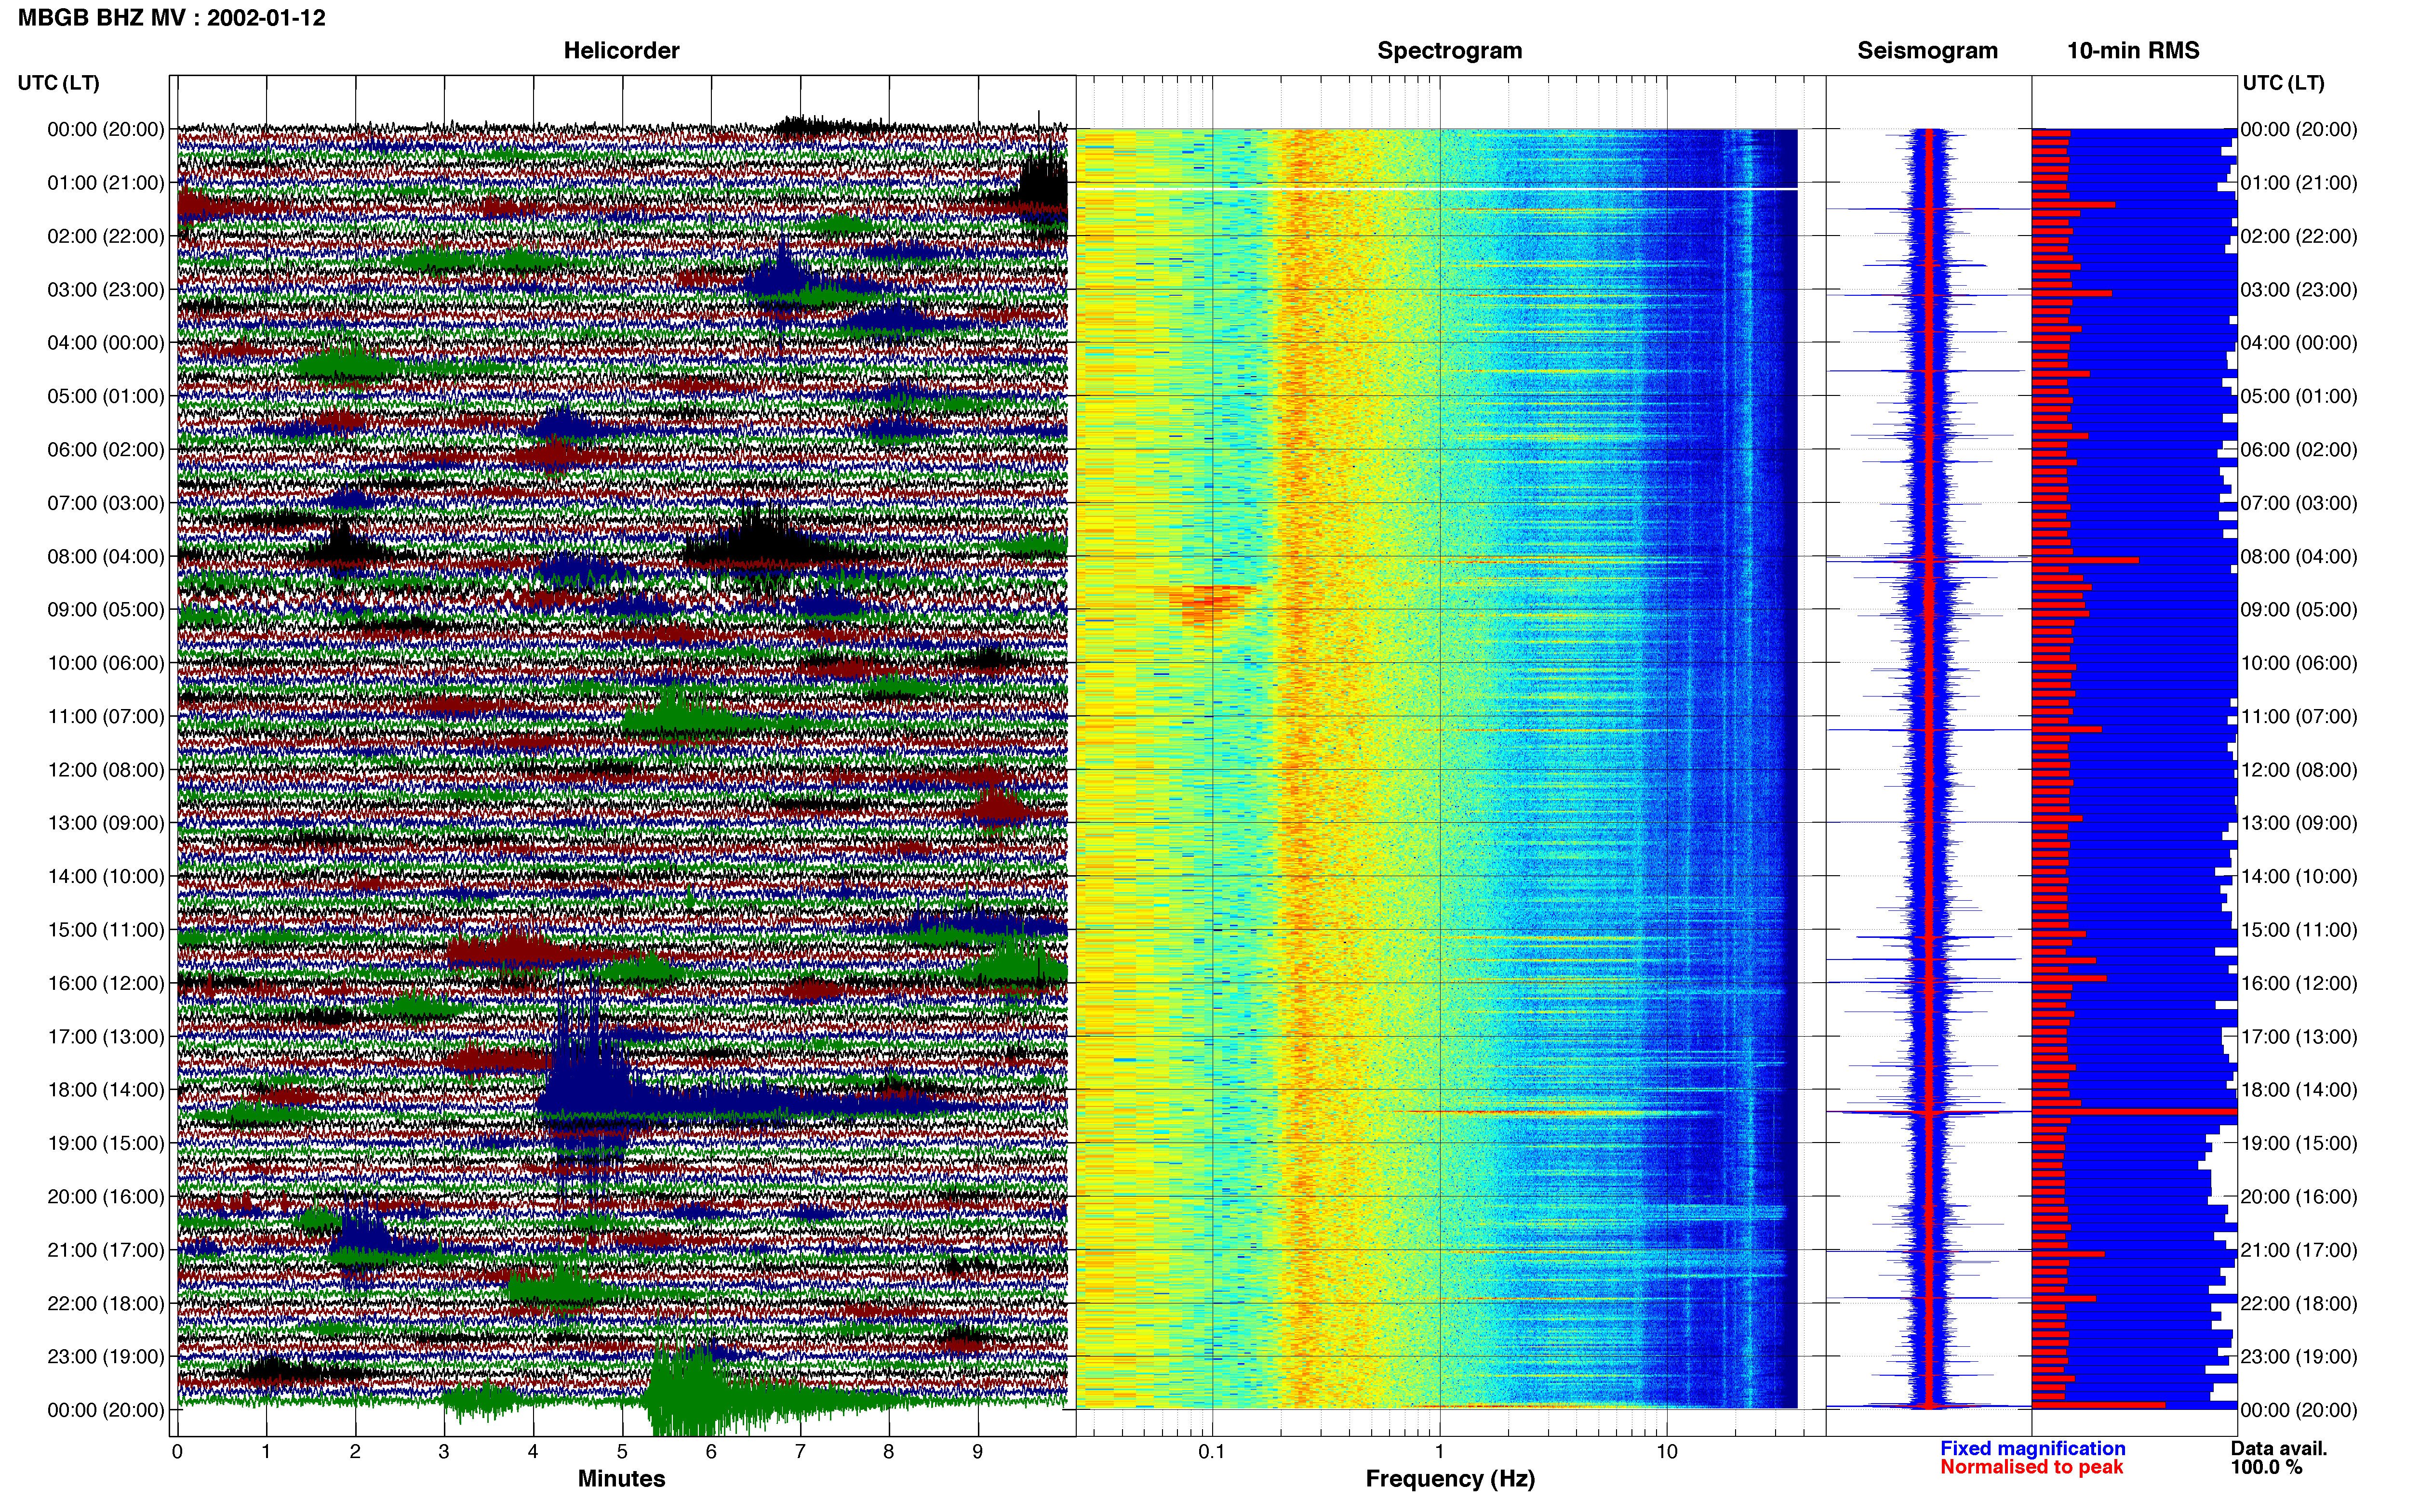
Task: Click the 'Normalised to peak' legend text
Action: [x=2031, y=1467]
